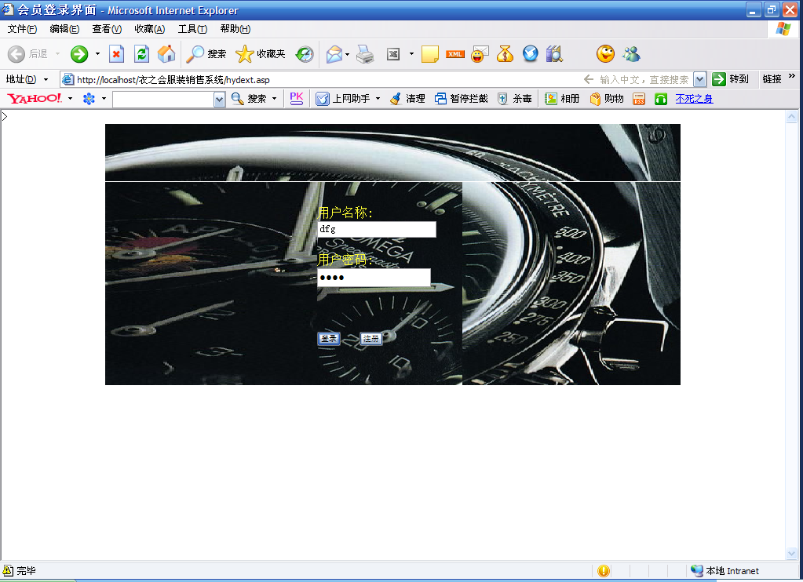Click the 登录 login button
The height and width of the screenshot is (582, 803).
(329, 338)
